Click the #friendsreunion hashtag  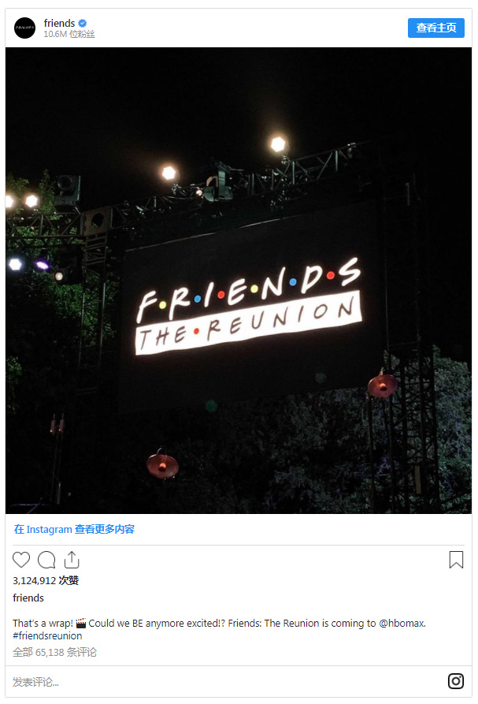pyautogui.click(x=47, y=635)
